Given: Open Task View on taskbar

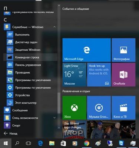Looking at the screenshot, I should coord(29,143).
